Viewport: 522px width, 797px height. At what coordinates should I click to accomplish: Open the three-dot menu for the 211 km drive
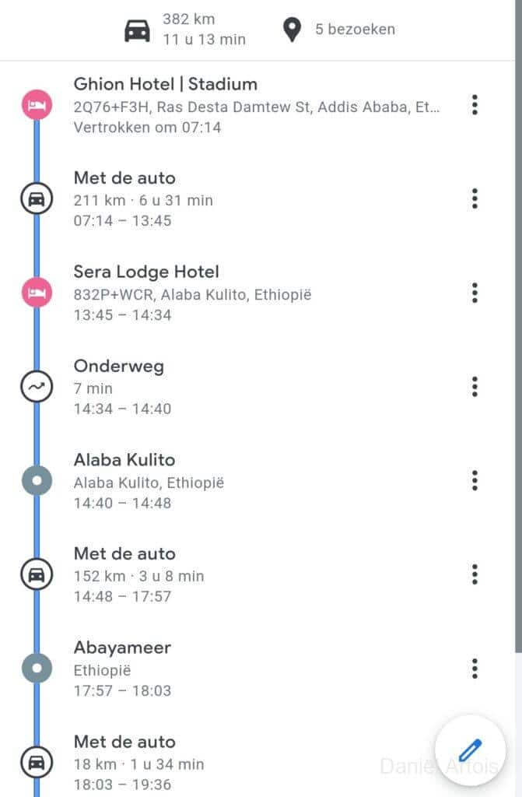475,199
